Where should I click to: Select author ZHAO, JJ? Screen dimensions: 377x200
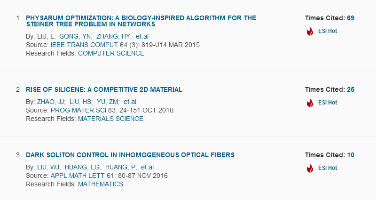point(50,102)
